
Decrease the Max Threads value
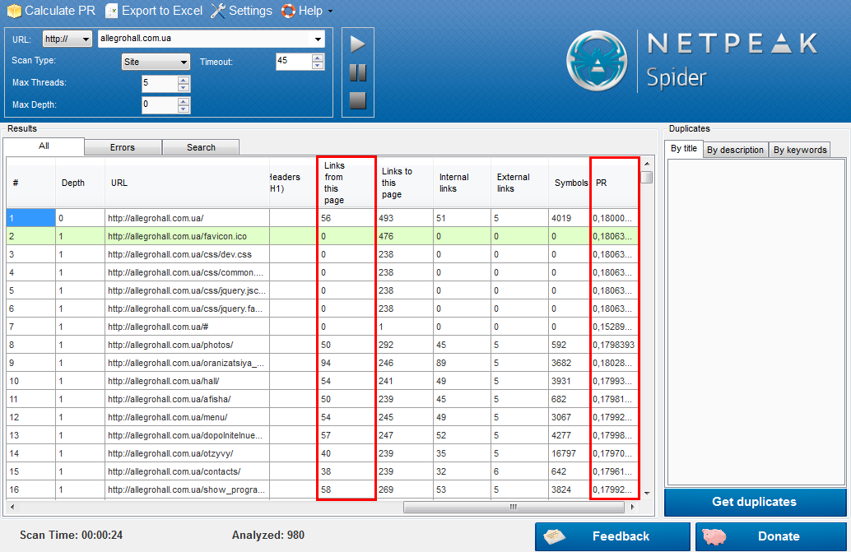tap(184, 88)
